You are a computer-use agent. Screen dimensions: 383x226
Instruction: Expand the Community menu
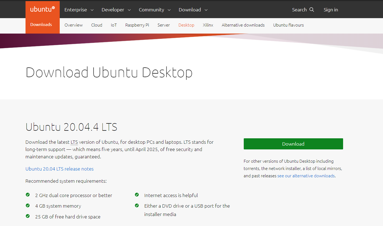(155, 10)
